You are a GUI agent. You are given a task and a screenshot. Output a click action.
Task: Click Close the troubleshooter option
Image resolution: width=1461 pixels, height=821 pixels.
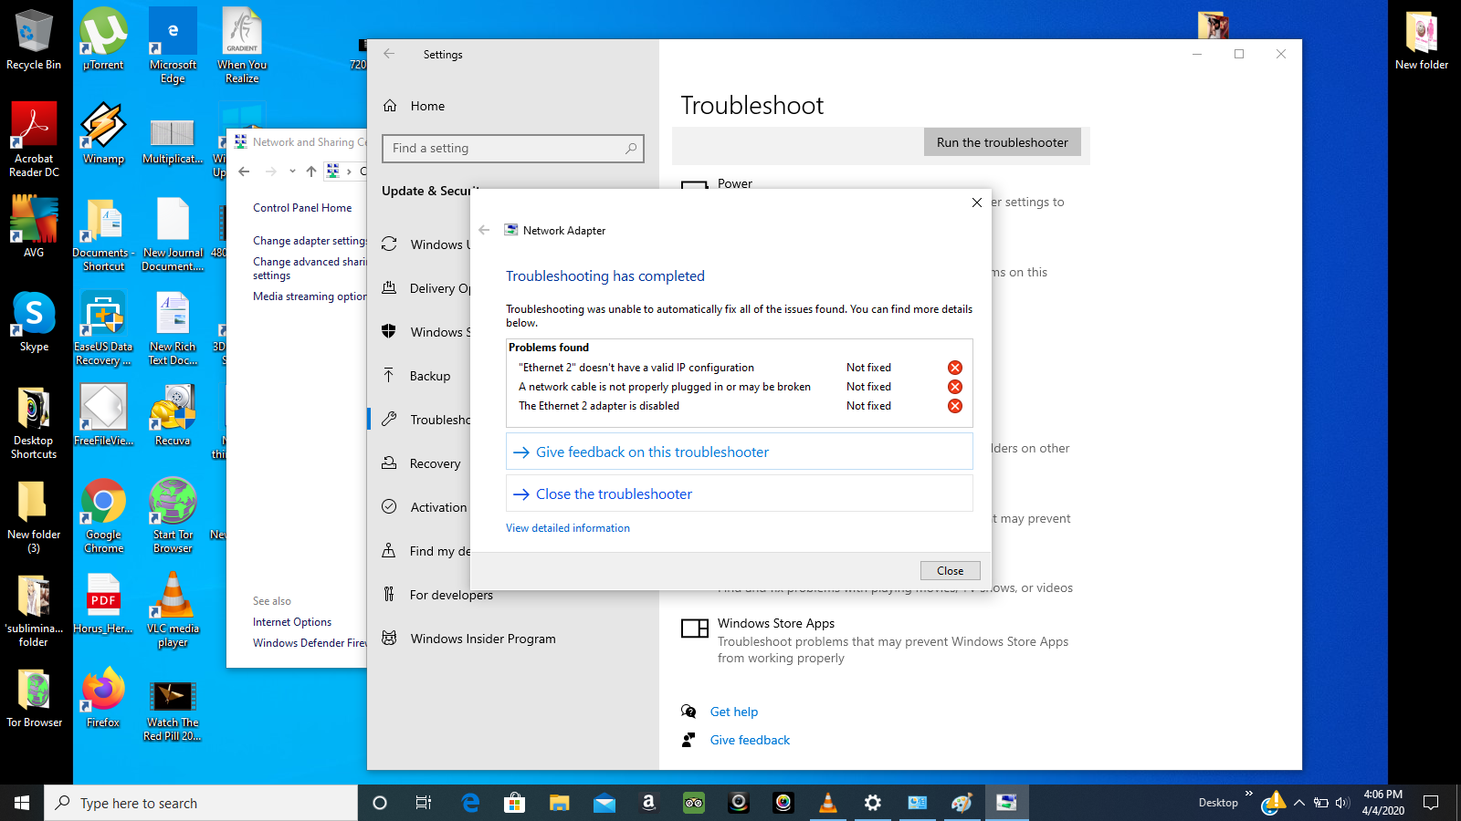739,494
